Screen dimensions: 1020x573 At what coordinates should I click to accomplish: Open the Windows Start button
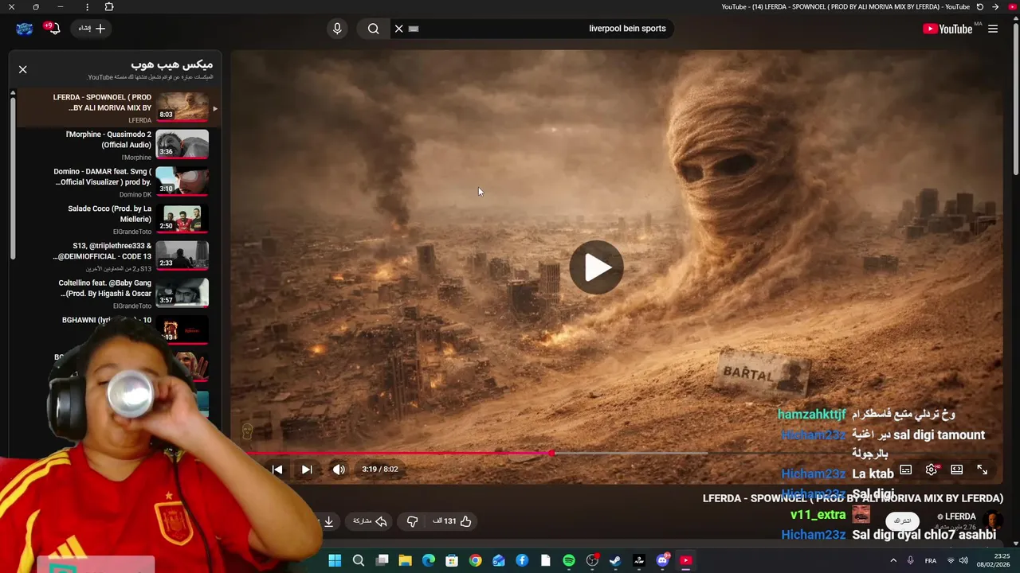[335, 560]
